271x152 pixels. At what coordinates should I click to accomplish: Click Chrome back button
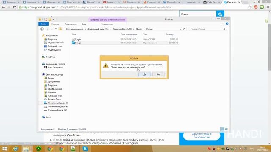pyautogui.click(x=3, y=7)
